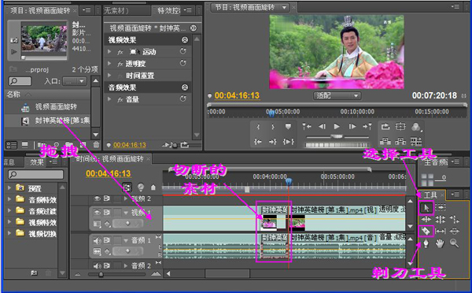This screenshot has height=293, width=472.
Task: Select the Zoom magnifier tool
Action: click(454, 243)
